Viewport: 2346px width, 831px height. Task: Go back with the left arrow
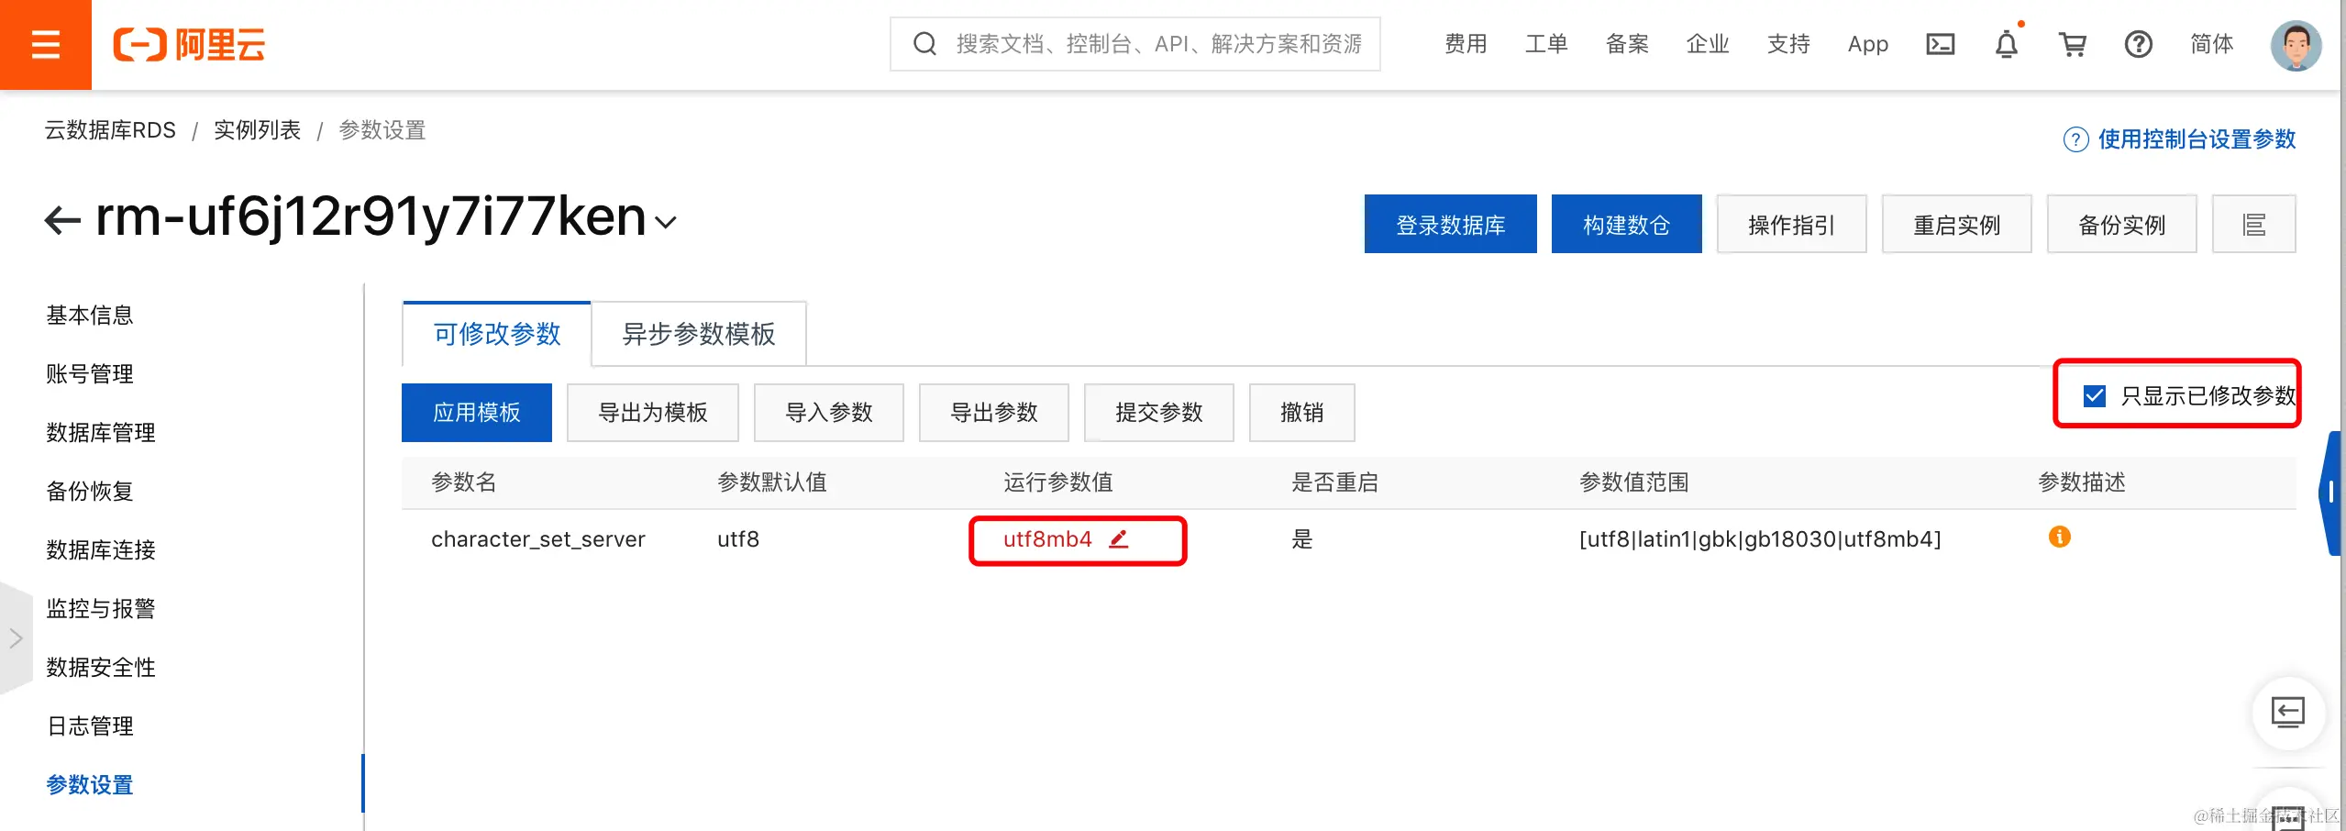pos(62,220)
